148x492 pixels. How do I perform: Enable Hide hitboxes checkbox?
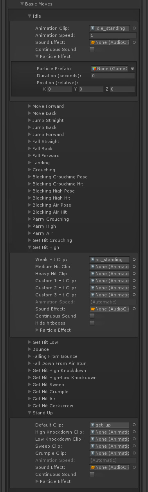[92, 323]
